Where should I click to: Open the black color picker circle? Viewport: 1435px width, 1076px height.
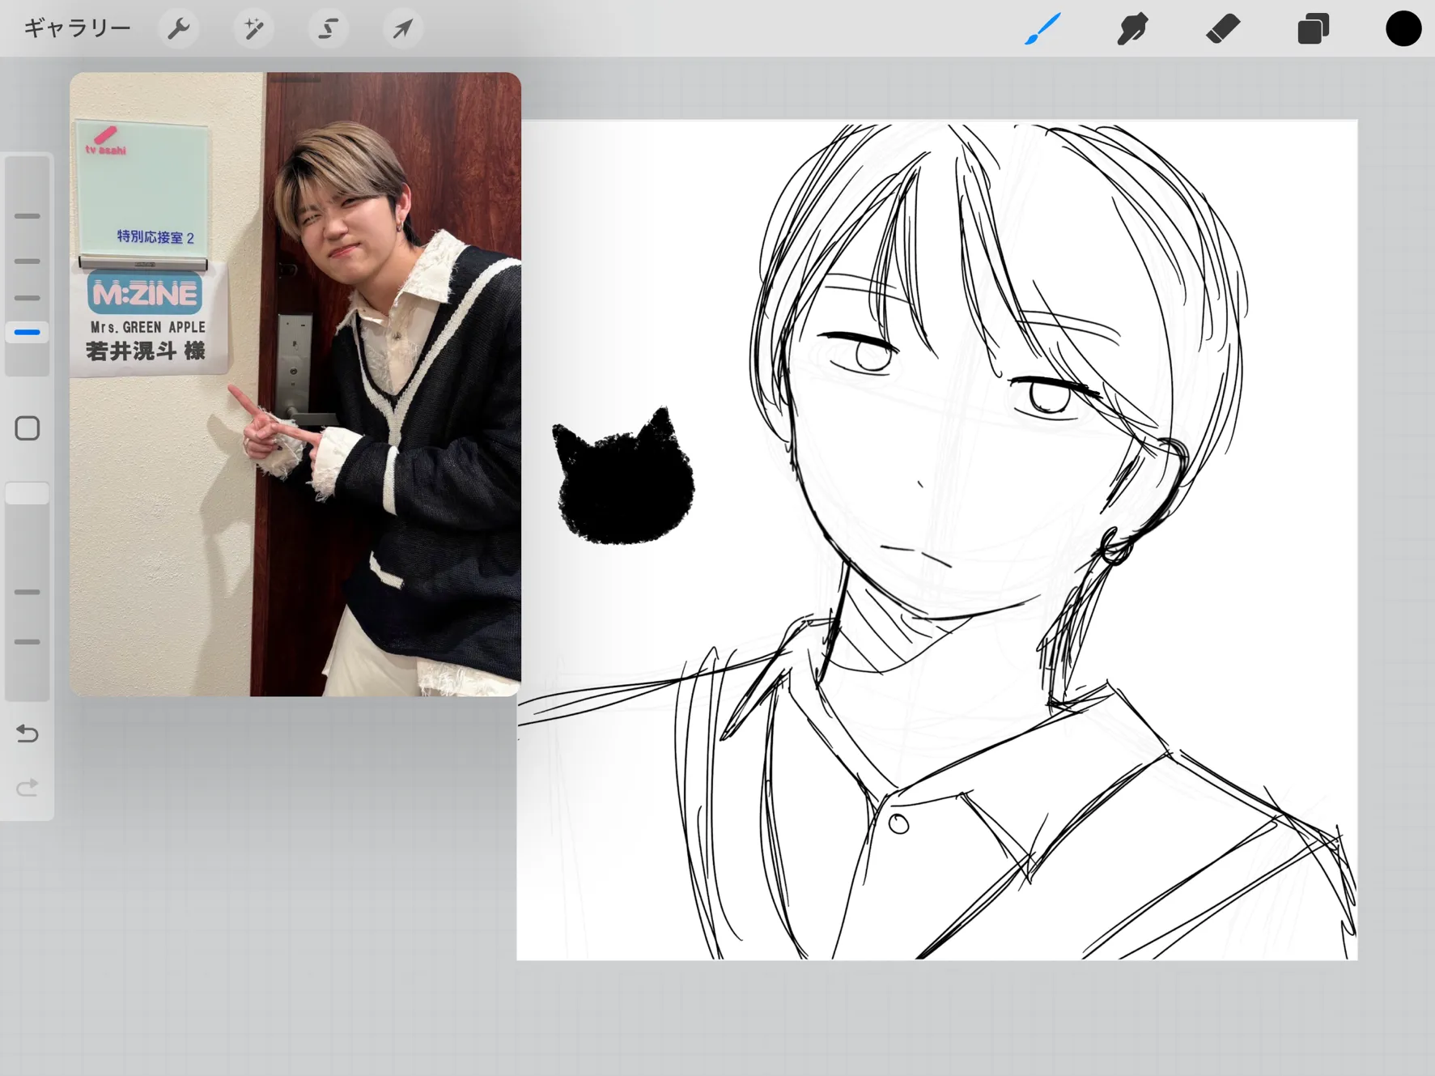1403,28
